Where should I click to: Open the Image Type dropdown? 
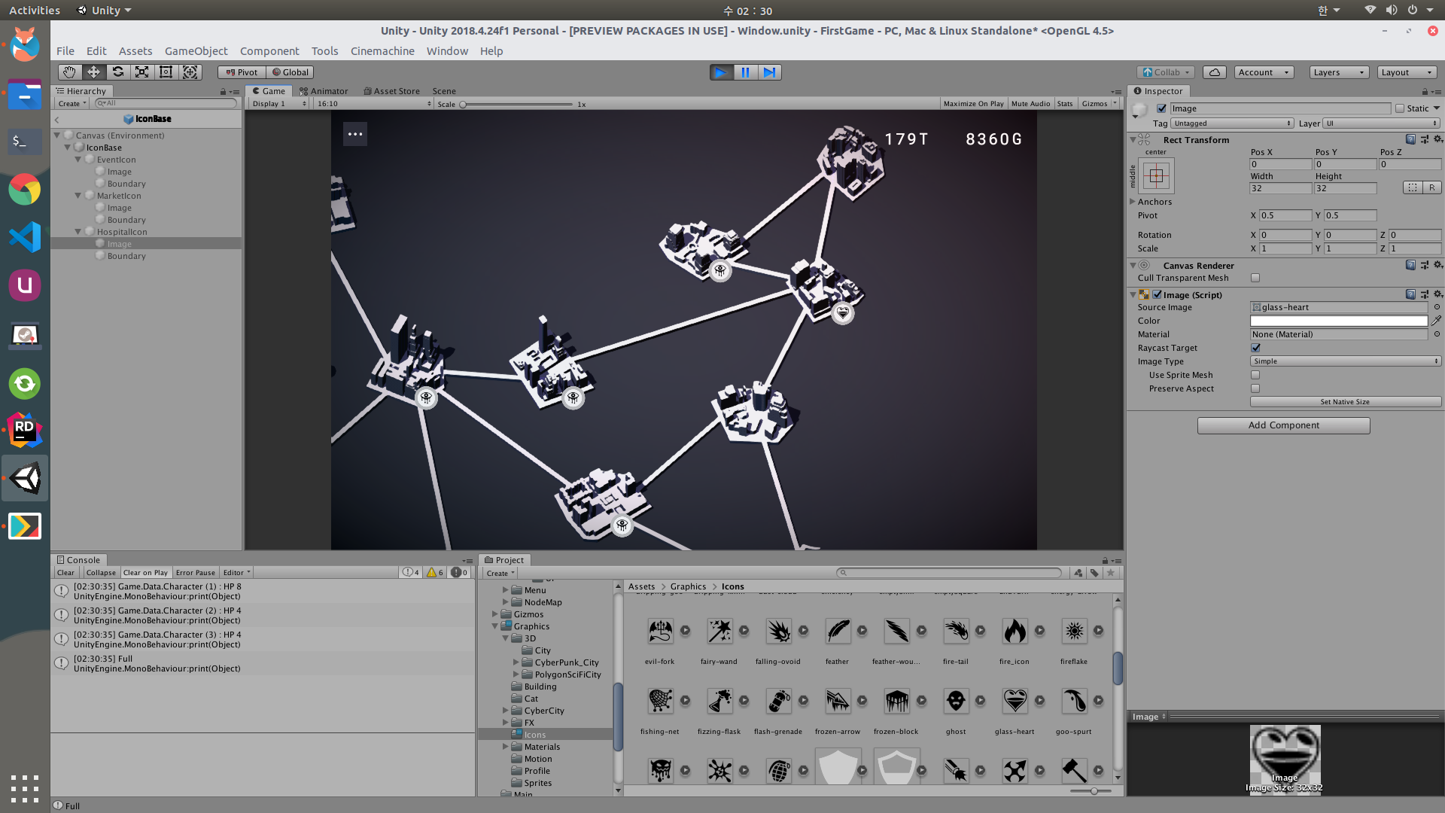1346,361
